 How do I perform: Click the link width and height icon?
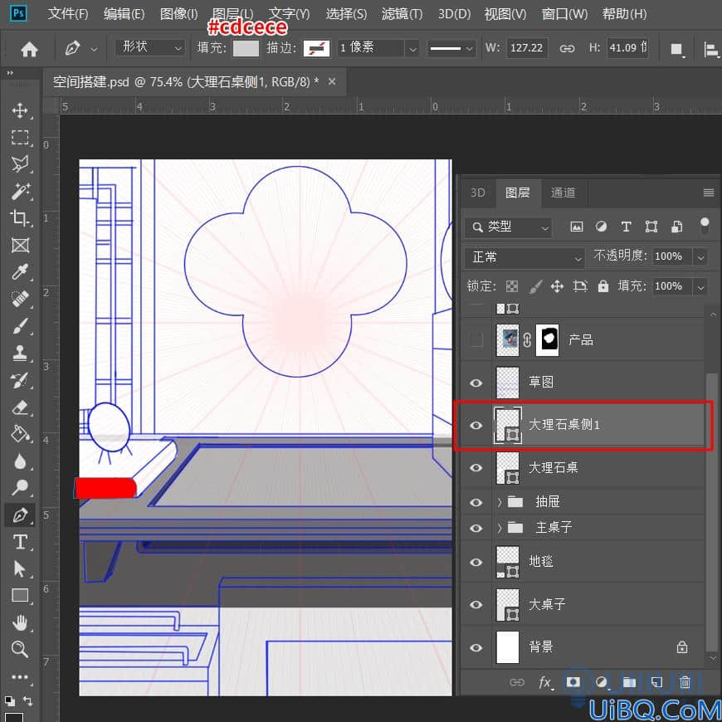[x=567, y=48]
